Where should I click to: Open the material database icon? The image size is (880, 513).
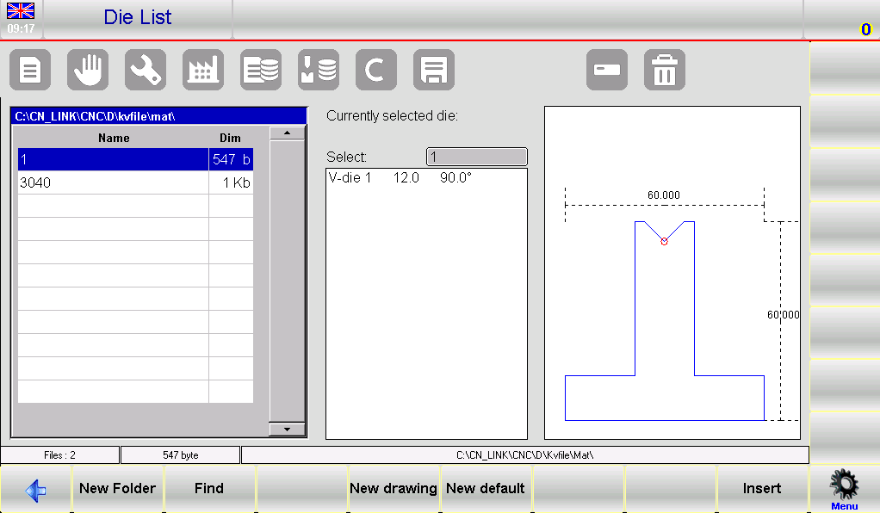[x=261, y=70]
